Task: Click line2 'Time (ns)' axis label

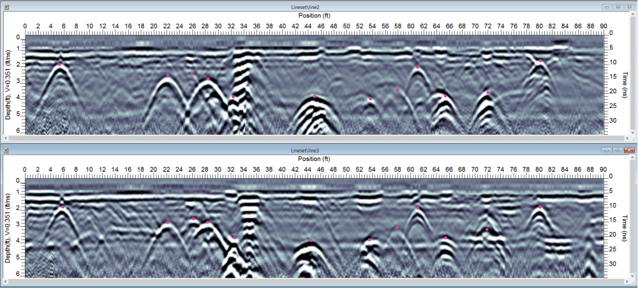Action: coord(624,86)
